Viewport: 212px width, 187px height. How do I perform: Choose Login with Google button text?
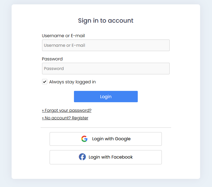click(x=111, y=139)
